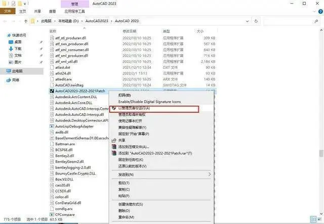Switch to the 共享 ribbon tab
This screenshot has height=224, width=324.
tap(37, 11)
